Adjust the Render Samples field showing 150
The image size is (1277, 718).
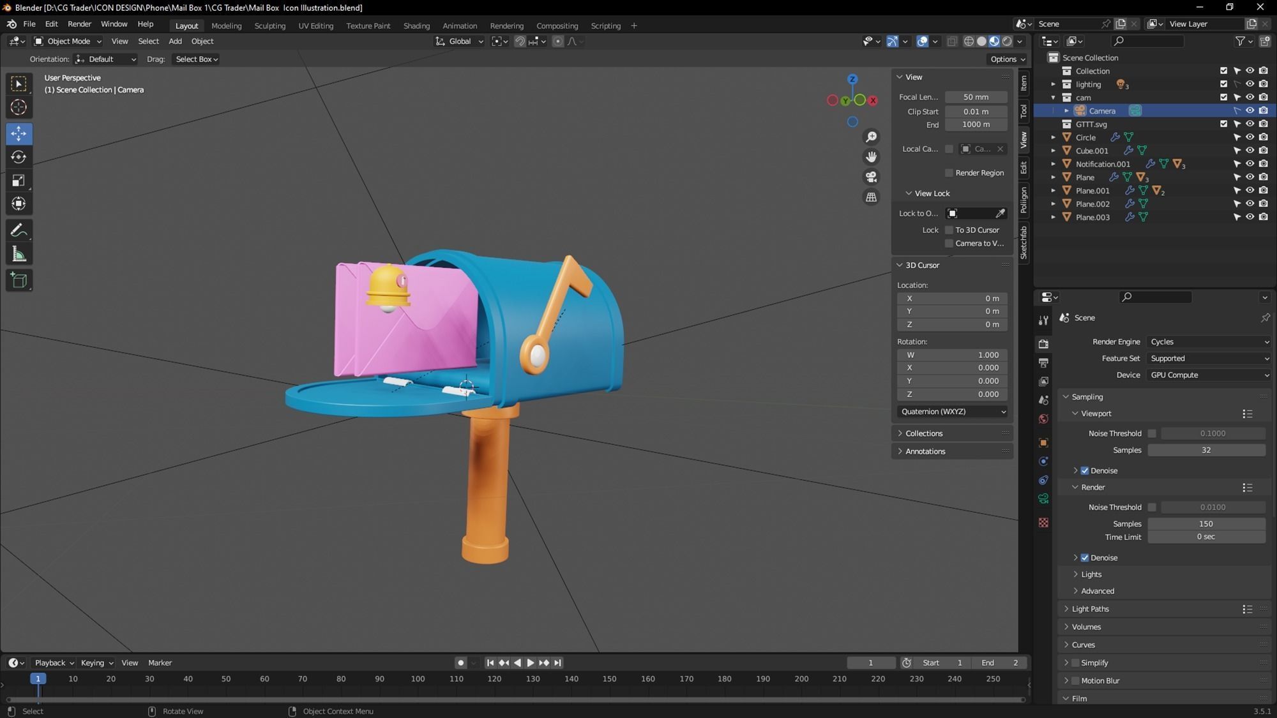(1206, 524)
